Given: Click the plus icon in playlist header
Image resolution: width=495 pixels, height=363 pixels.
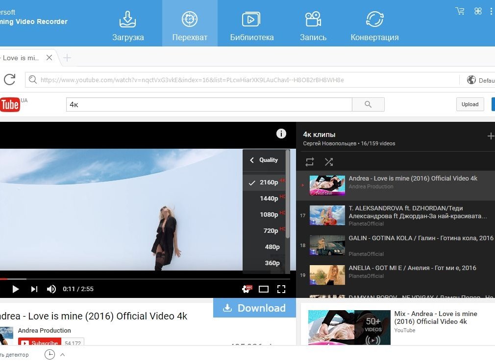Looking at the screenshot, I should [491, 136].
